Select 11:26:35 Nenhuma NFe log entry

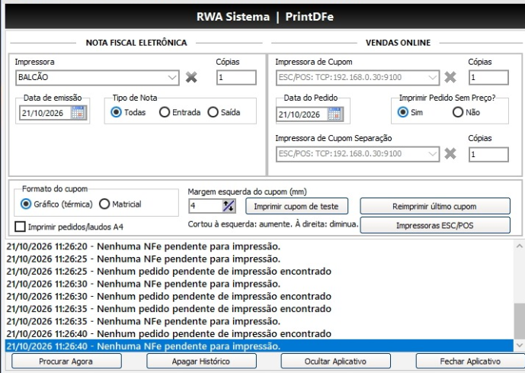pos(259,321)
